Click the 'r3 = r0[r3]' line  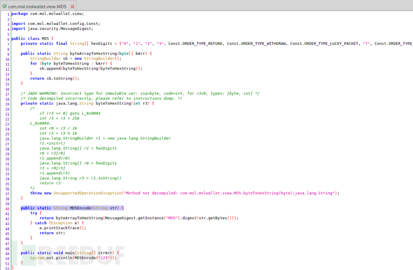[x=52, y=168]
